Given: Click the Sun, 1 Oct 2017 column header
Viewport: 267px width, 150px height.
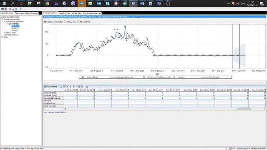Looking at the screenshot, I should click(103, 90).
